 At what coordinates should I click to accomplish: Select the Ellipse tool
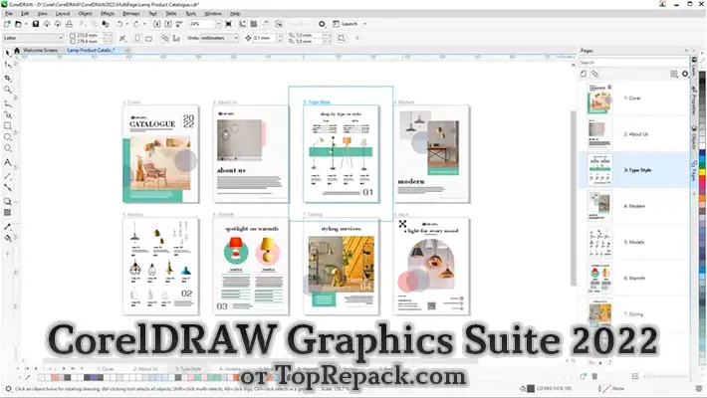7,136
